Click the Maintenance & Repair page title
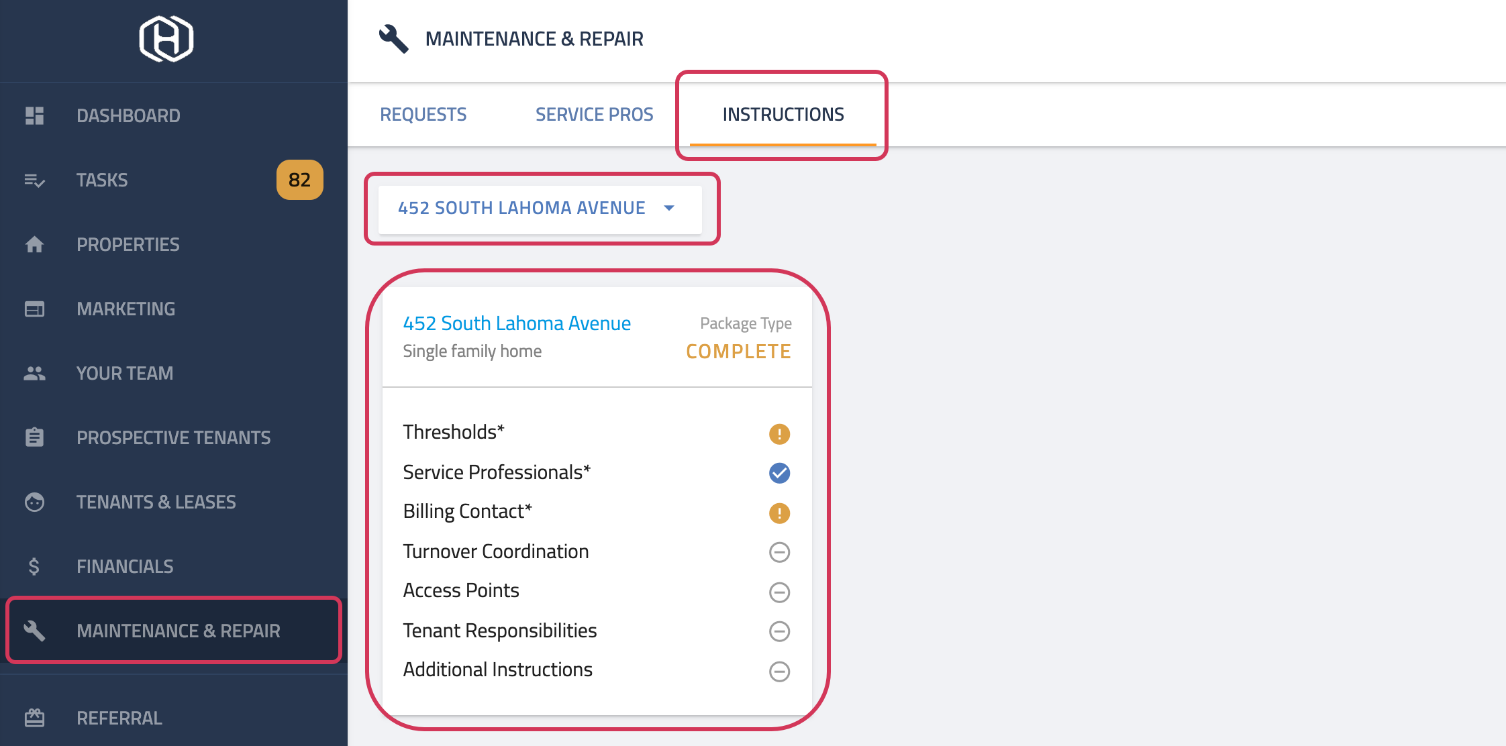1506x746 pixels. click(534, 39)
